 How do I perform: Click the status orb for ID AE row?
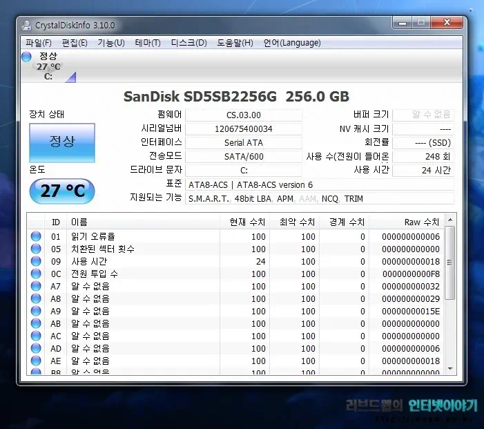(36, 361)
